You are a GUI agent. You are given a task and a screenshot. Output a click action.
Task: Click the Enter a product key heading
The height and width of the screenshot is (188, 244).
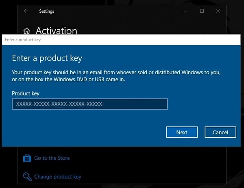(x=47, y=58)
